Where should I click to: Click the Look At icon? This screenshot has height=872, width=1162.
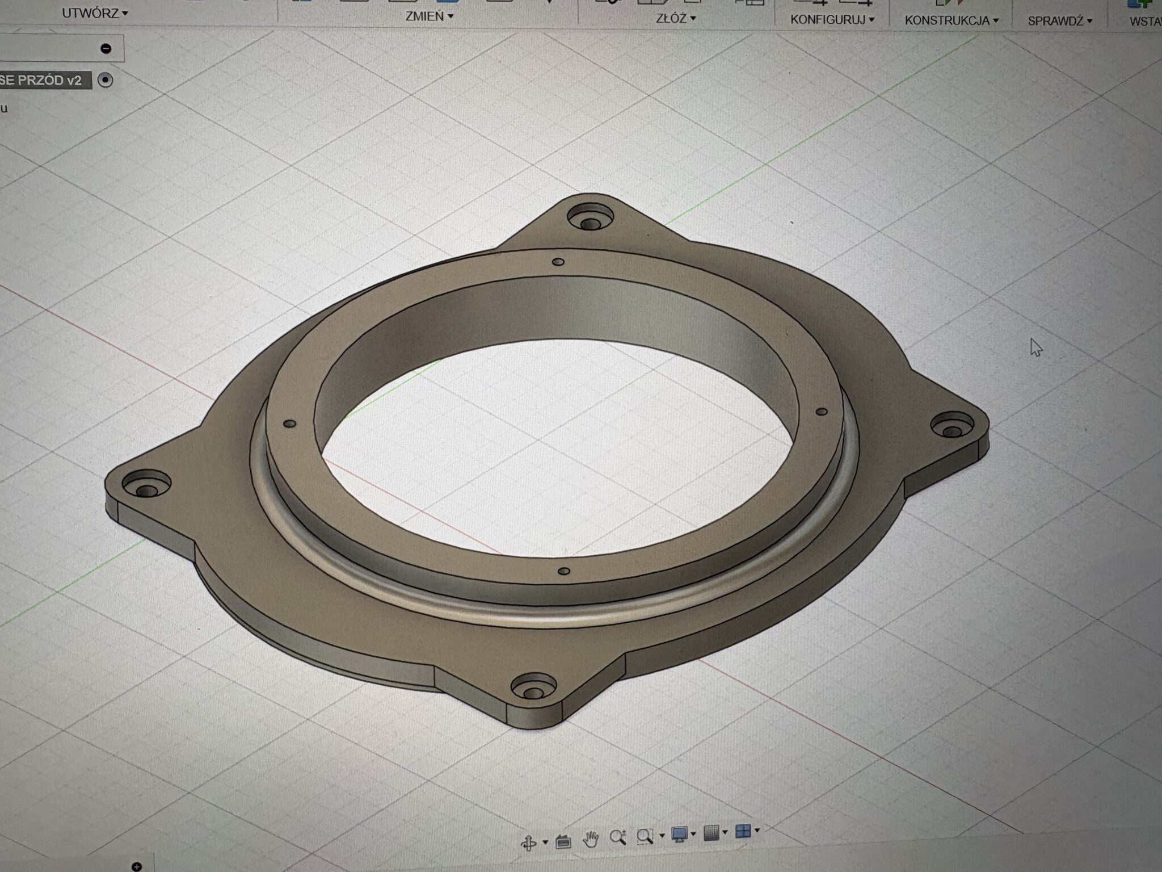coord(563,841)
